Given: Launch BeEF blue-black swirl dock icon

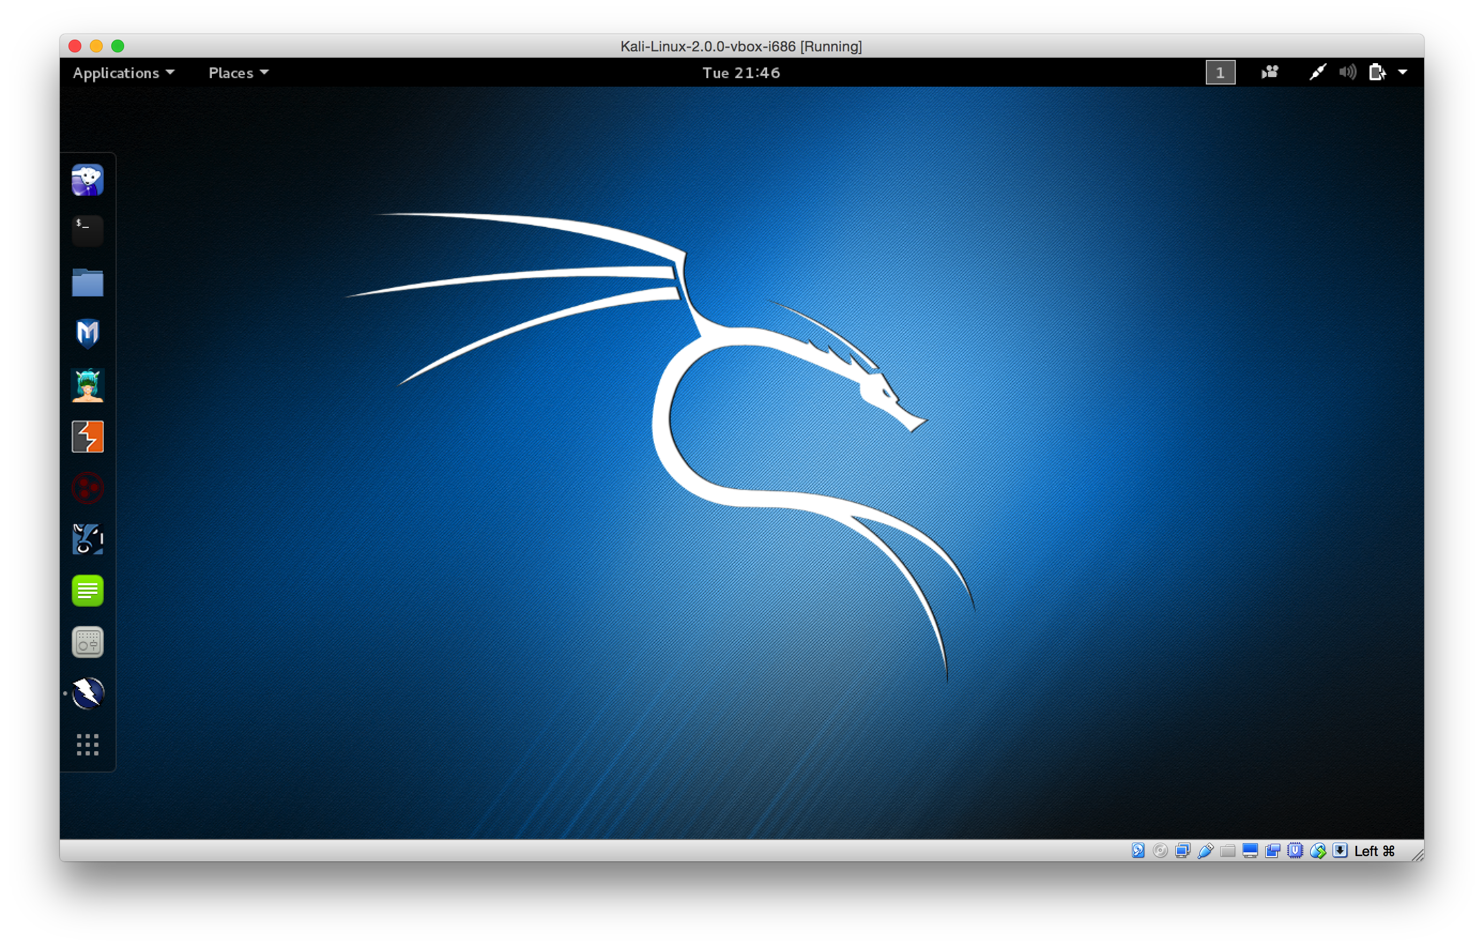Looking at the screenshot, I should pos(88,539).
